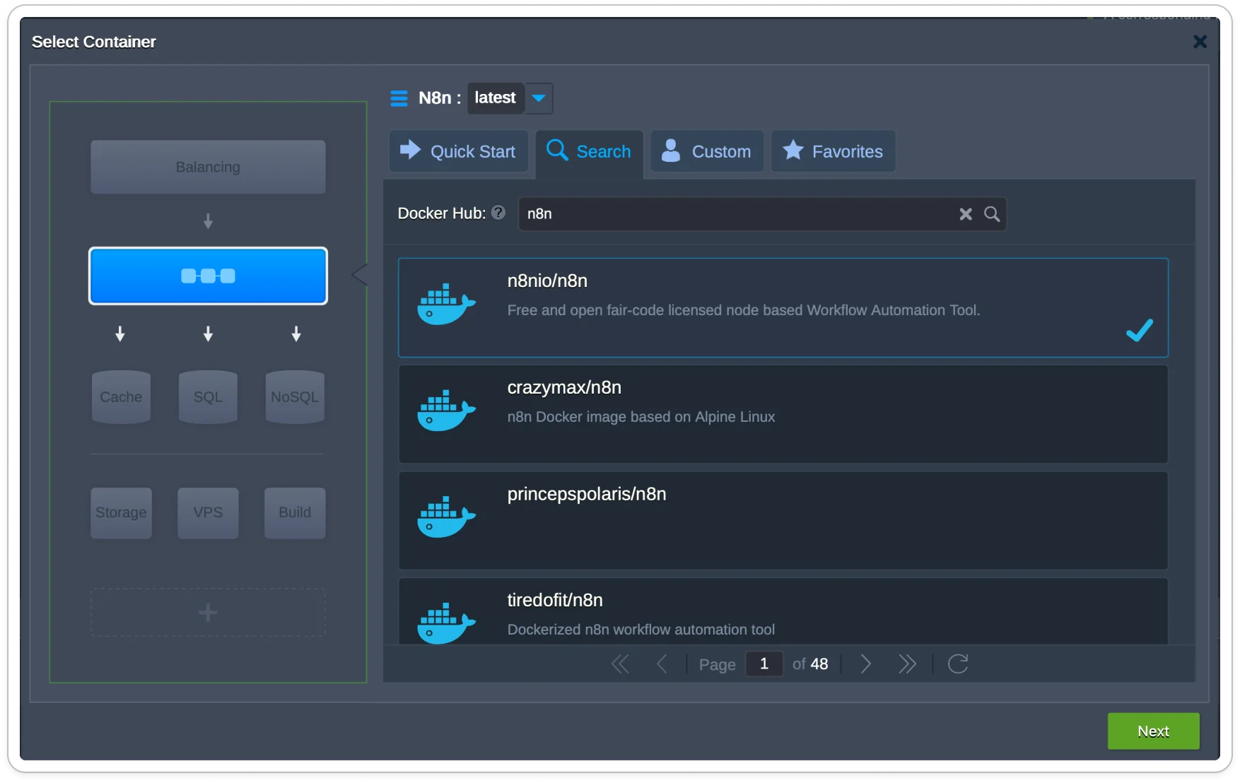Select the VPS node block
The image size is (1240, 783).
click(x=208, y=512)
